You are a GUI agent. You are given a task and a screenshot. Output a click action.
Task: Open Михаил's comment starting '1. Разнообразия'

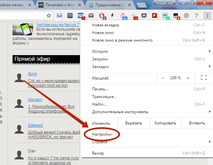pos(51,109)
